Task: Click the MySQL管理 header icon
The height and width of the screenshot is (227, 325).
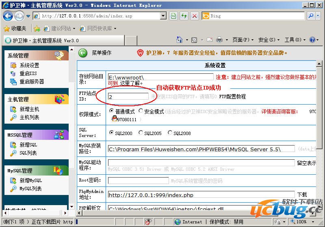Action: pos(58,171)
